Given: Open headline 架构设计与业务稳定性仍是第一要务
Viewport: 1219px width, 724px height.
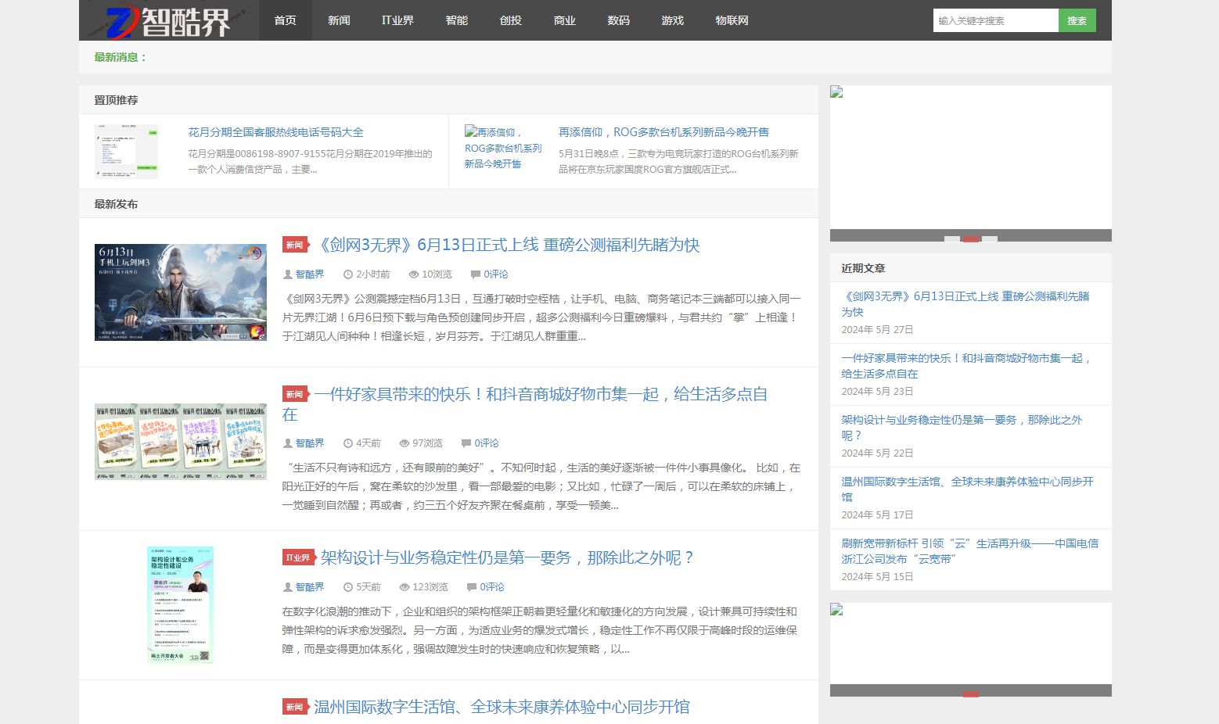Looking at the screenshot, I should tap(508, 557).
